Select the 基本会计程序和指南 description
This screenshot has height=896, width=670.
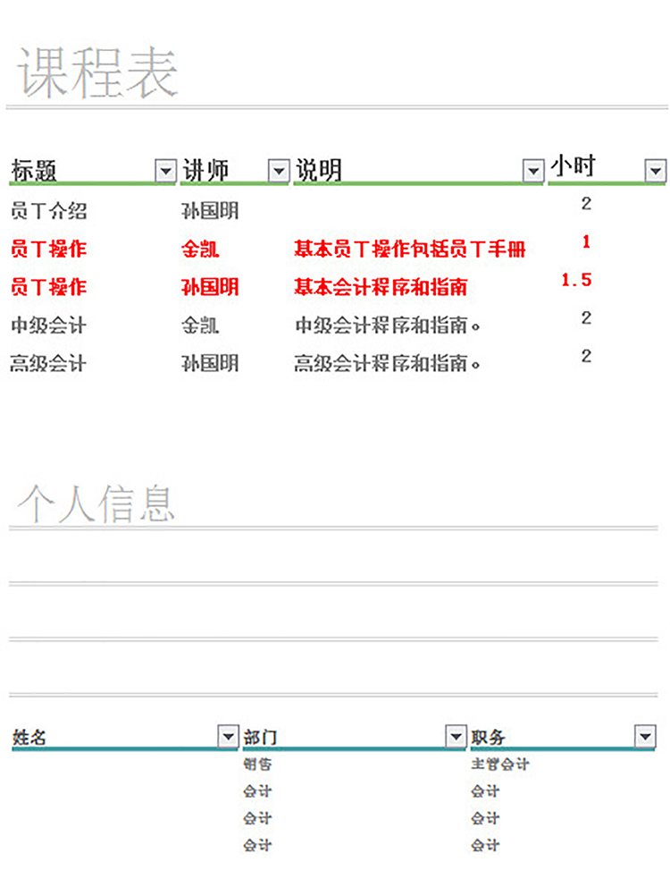coord(381,287)
